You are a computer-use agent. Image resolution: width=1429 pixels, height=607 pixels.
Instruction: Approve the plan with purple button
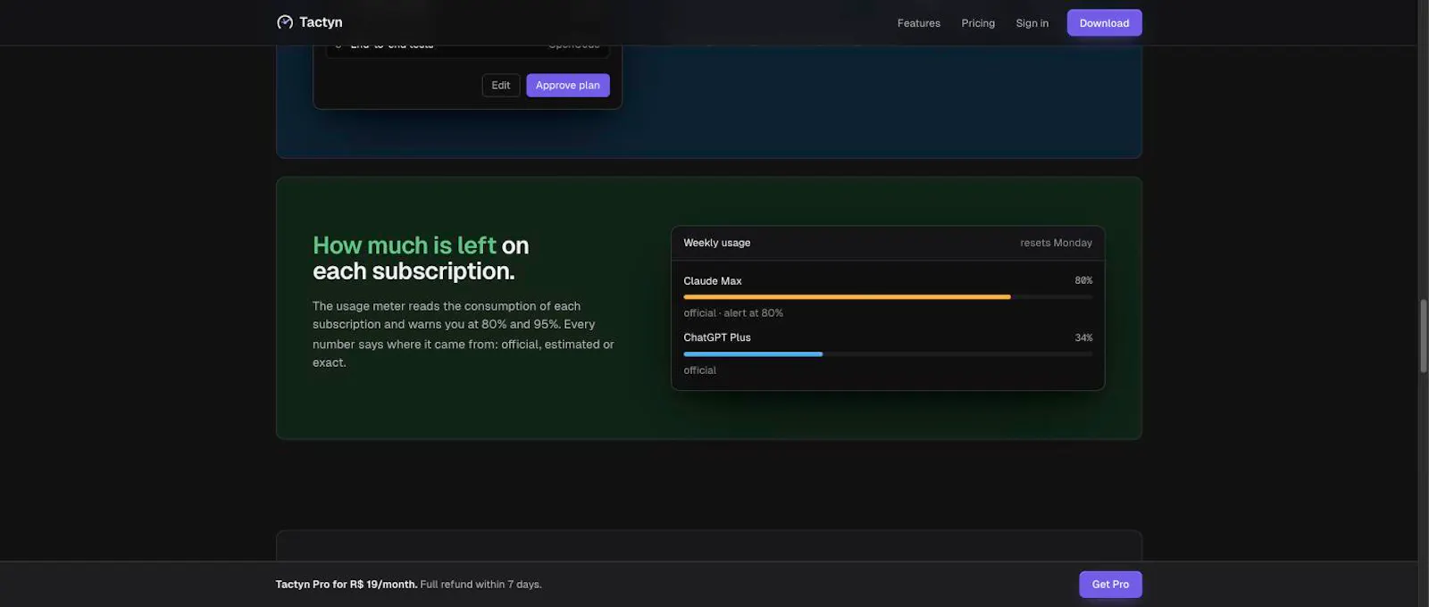[x=567, y=86]
